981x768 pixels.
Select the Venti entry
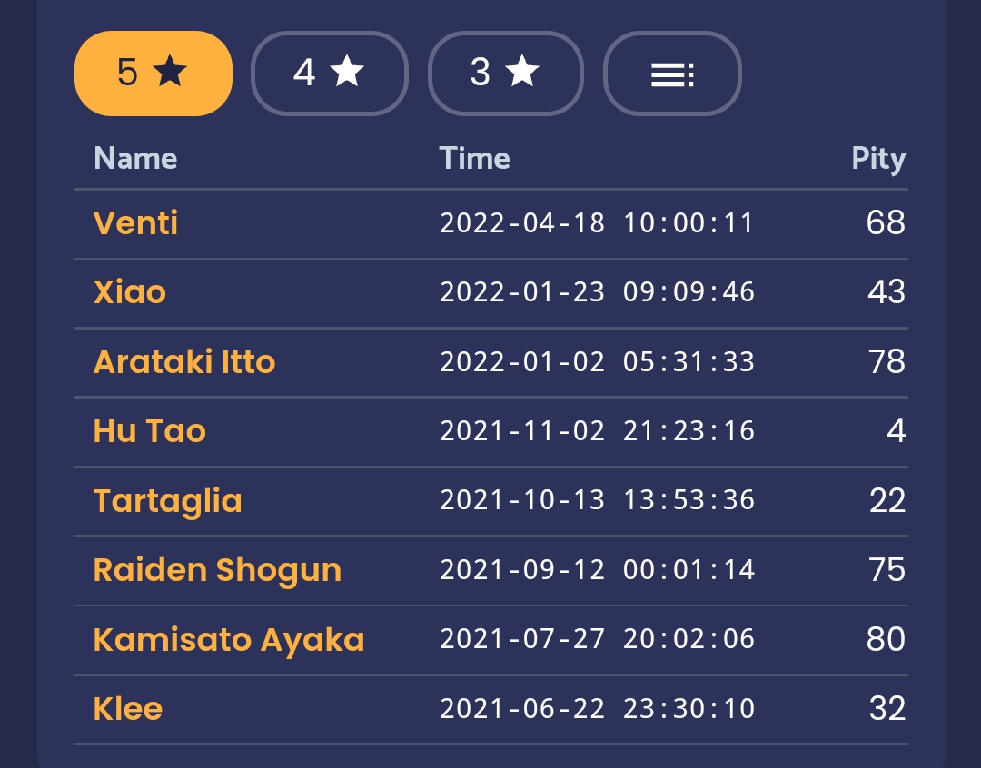tap(136, 223)
